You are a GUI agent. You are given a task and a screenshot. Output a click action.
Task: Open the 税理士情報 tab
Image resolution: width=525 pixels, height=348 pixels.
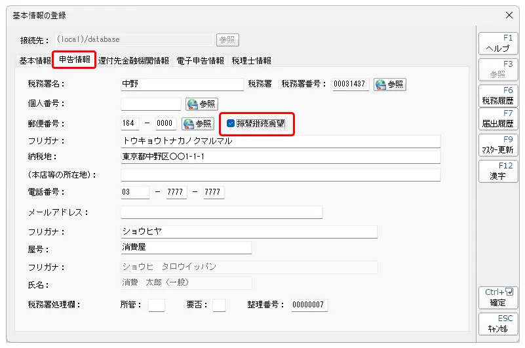coord(251,61)
